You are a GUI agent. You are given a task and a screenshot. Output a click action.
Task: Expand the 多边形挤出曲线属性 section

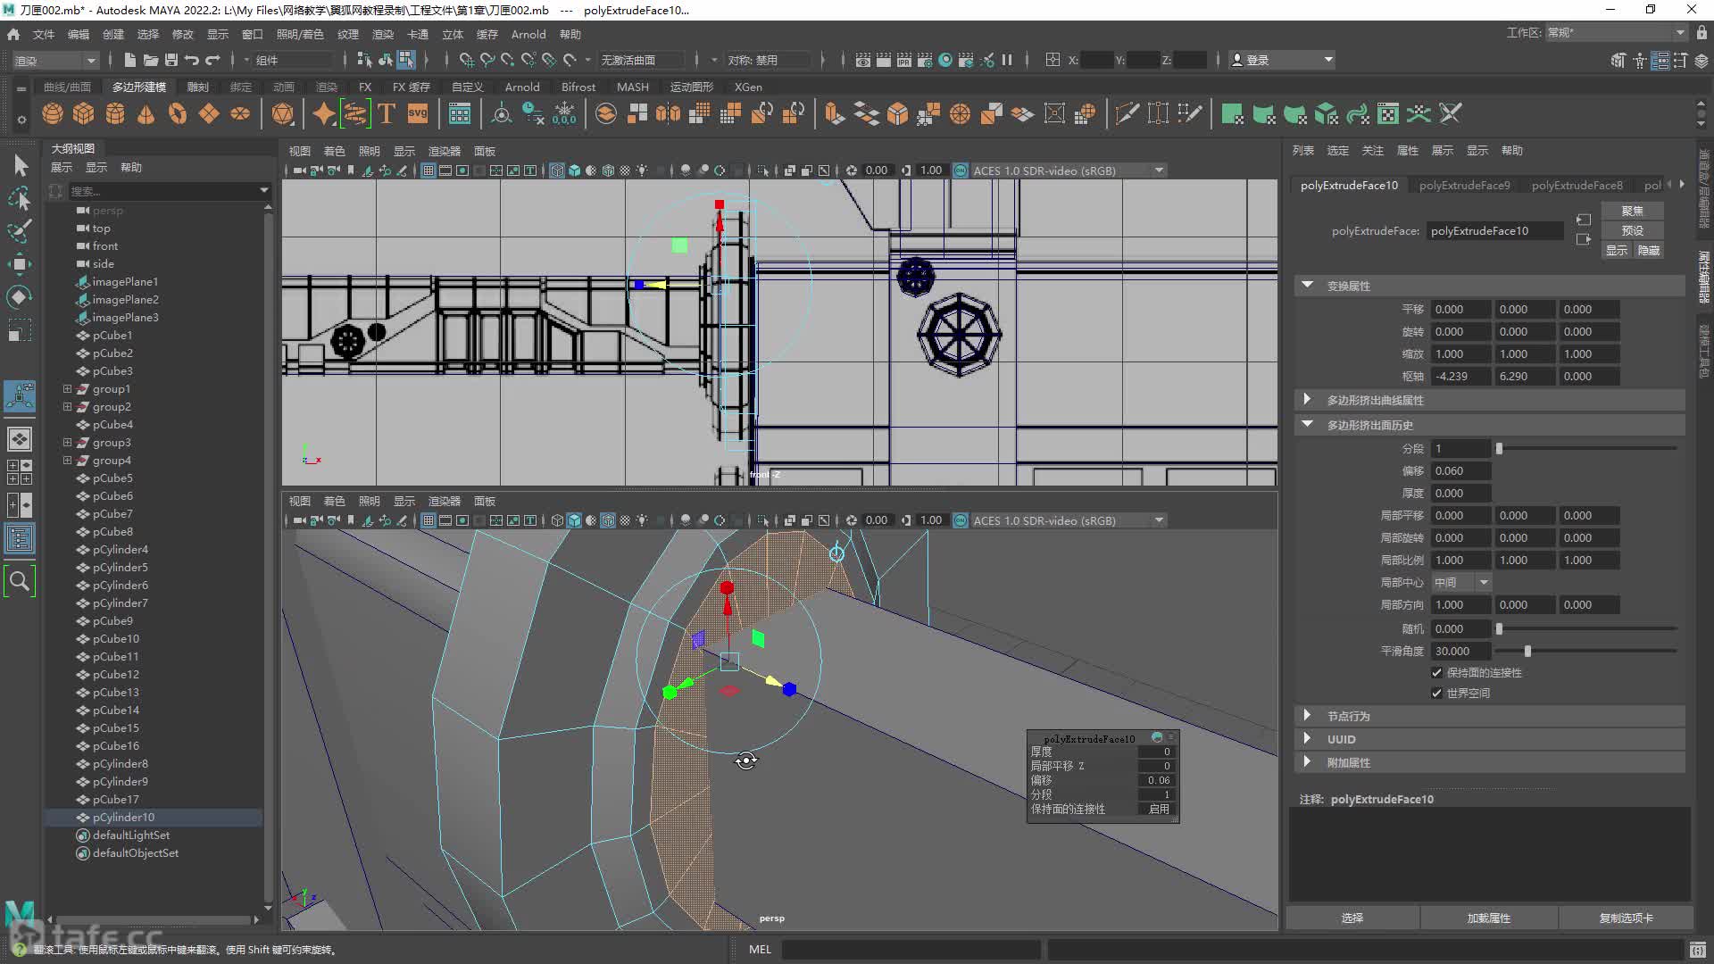click(1307, 399)
